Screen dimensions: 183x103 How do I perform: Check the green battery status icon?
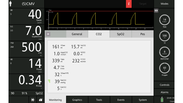coord(162,100)
